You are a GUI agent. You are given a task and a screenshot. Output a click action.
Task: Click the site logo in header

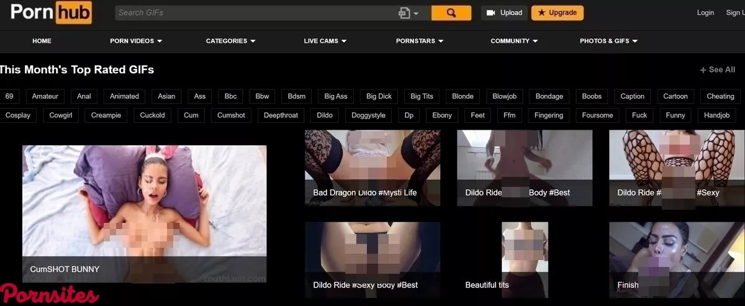click(51, 13)
